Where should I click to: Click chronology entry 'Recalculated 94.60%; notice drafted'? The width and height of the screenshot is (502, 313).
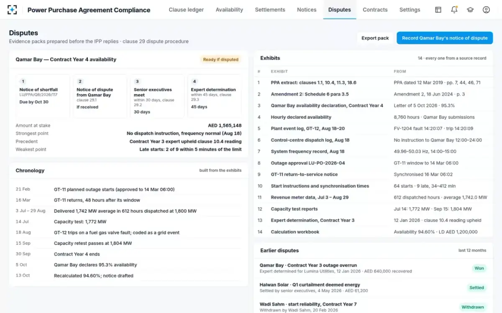pyautogui.click(x=94, y=276)
